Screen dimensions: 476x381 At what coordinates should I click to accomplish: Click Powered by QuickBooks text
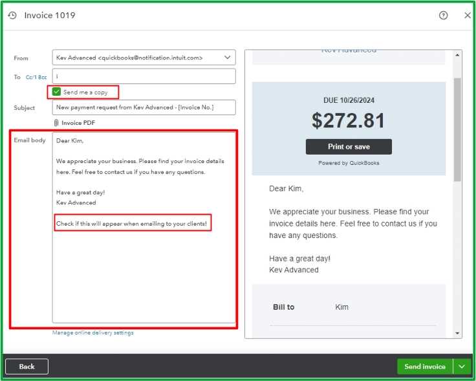pos(349,163)
